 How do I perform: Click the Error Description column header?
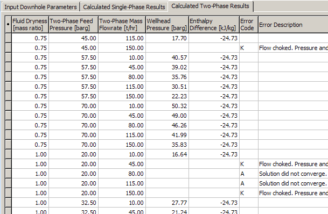[294, 25]
